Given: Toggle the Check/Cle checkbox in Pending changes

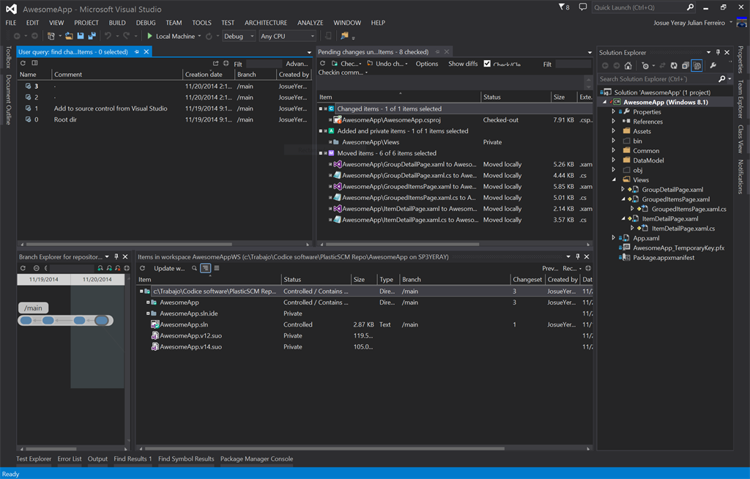Looking at the screenshot, I should (486, 63).
